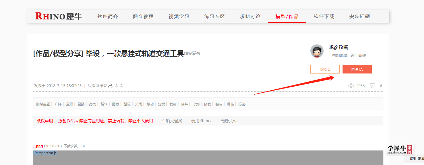Click the comment bubble icon showing 16
The height and width of the screenshot is (165, 424).
(373, 86)
